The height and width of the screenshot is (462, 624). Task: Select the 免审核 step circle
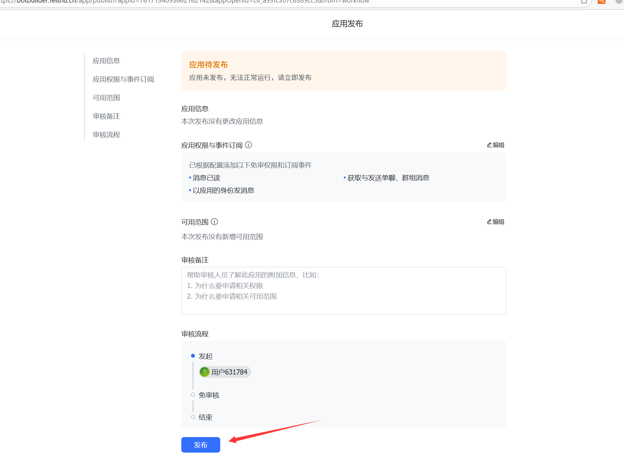click(193, 395)
